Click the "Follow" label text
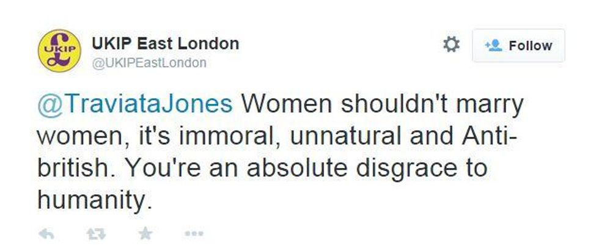Image resolution: width=599 pixels, height=251 pixels. 530,46
